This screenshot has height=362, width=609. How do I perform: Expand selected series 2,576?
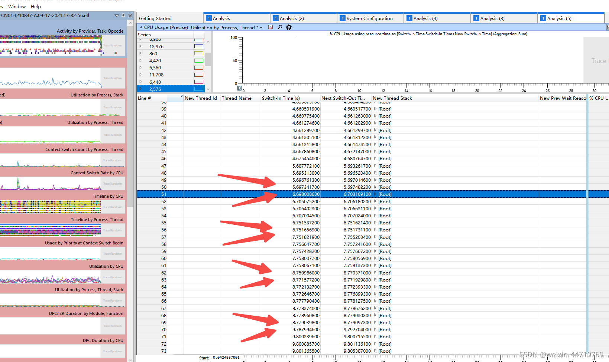click(140, 89)
